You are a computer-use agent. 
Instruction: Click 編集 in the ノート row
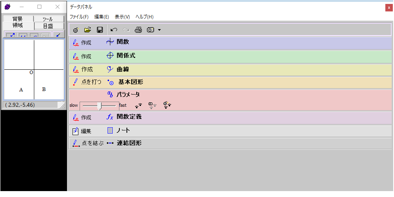tap(82, 131)
